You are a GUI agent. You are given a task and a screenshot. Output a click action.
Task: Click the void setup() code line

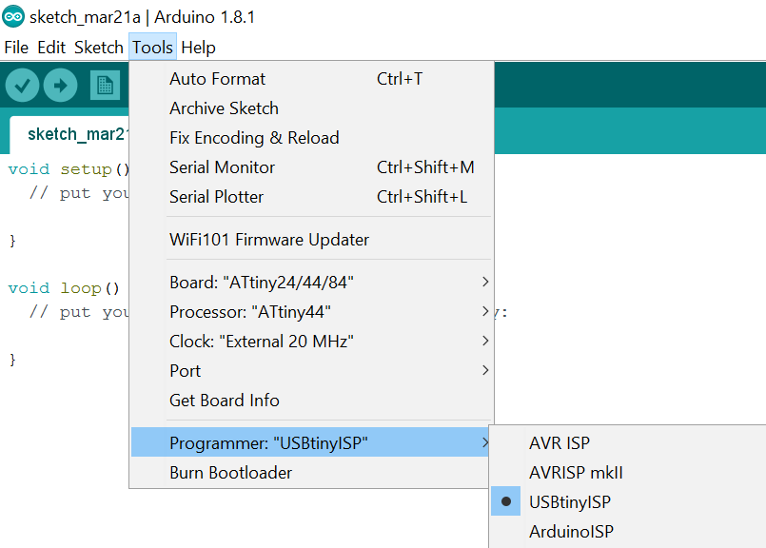(x=68, y=169)
